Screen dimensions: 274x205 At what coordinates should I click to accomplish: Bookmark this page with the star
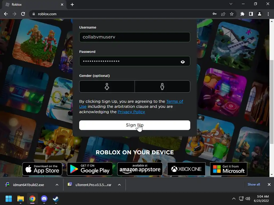pos(232,14)
